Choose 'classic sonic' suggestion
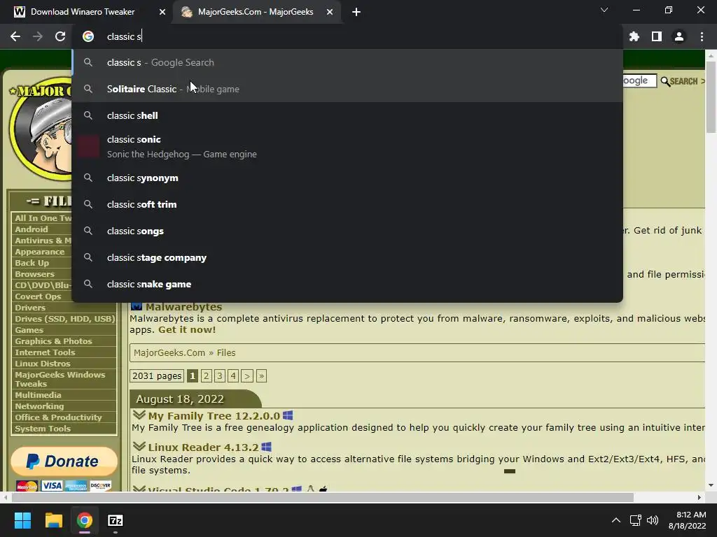Screen dimensions: 717x537 pos(347,147)
